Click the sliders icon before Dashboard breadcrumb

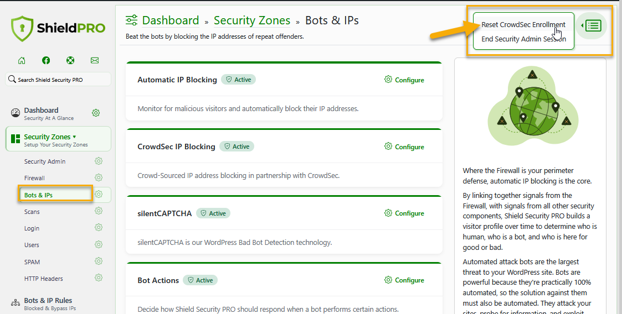point(131,20)
